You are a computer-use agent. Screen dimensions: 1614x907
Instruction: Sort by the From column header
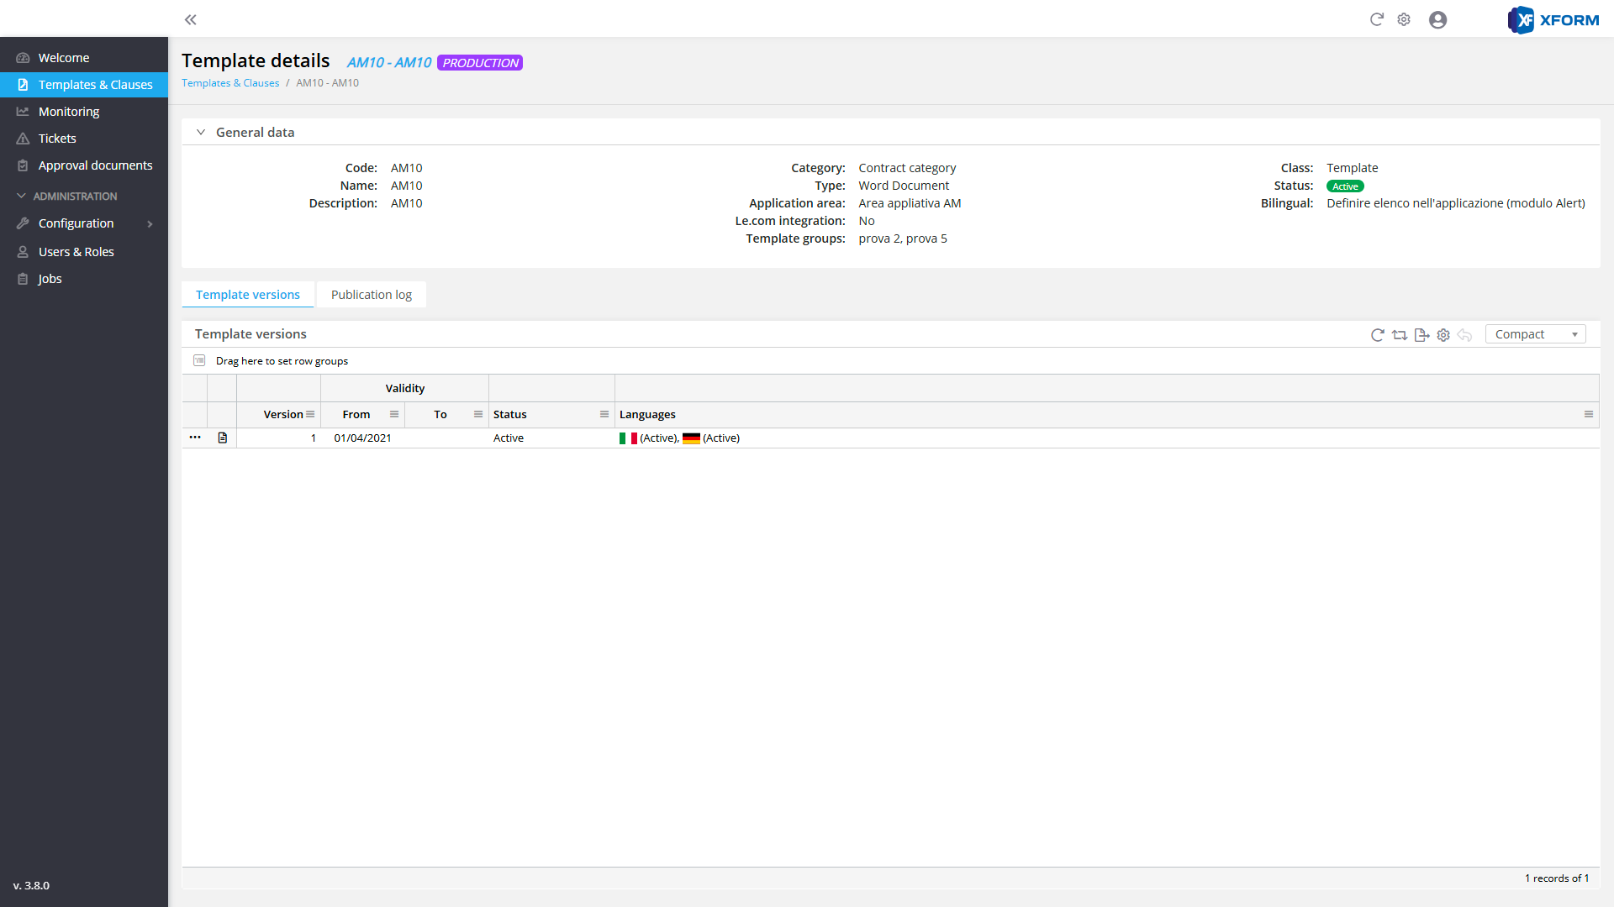coord(356,414)
